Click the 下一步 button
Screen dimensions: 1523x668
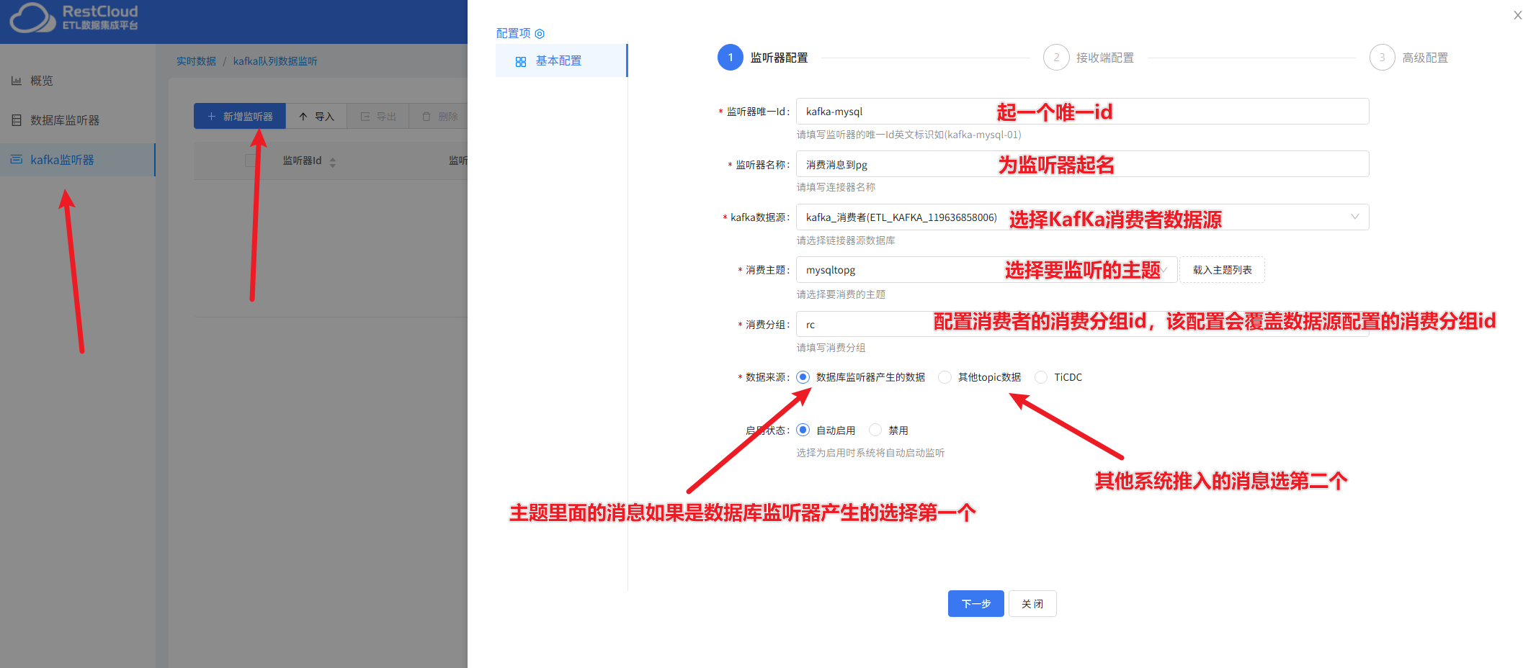[x=975, y=604]
